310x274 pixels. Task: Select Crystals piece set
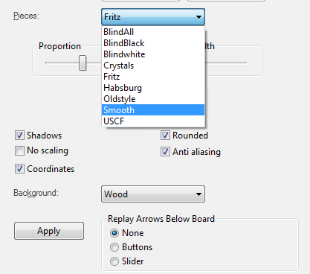[153, 66]
